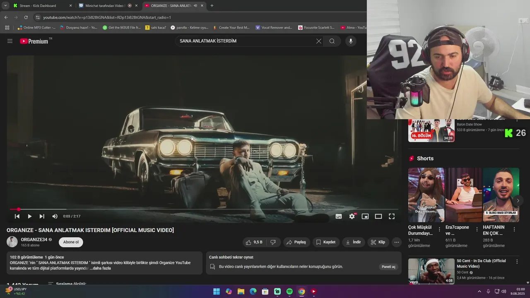
Task: Mute the video player volume
Action: [x=55, y=216]
